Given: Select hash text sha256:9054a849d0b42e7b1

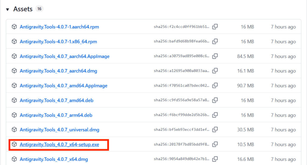Looking at the screenshot, I should click(x=181, y=159).
